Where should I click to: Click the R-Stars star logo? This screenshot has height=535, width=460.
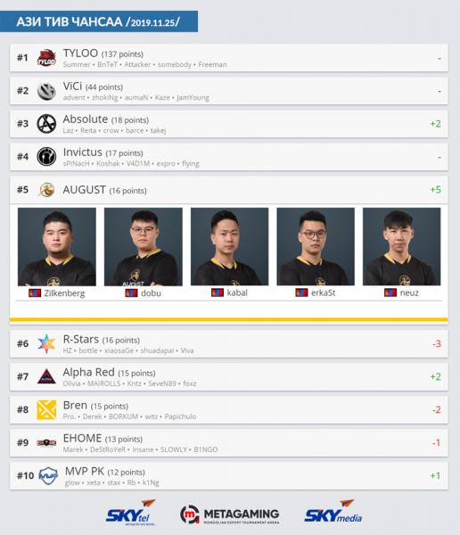tap(46, 343)
